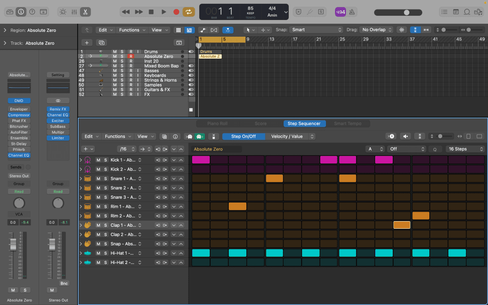The height and width of the screenshot is (305, 488).
Task: Switch to the Score tab
Action: click(x=261, y=123)
